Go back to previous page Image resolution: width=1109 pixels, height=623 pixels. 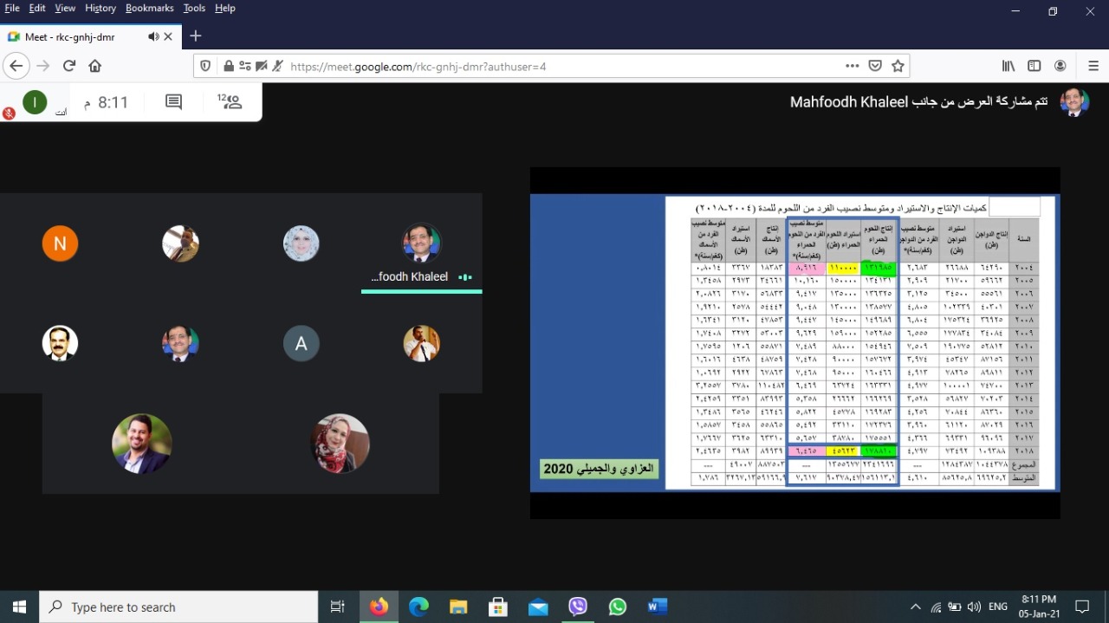click(x=16, y=66)
